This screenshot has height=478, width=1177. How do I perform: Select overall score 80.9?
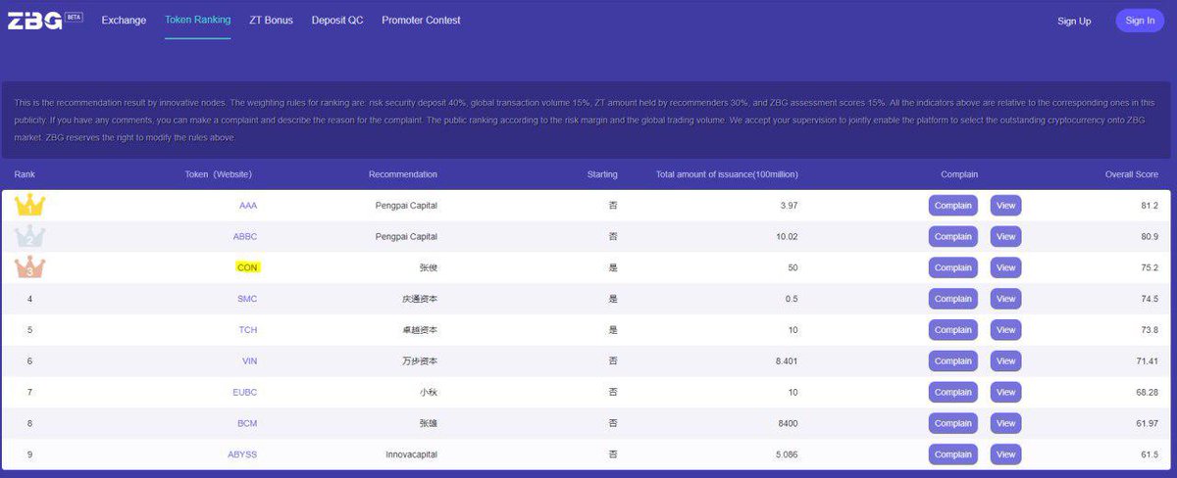(1150, 236)
